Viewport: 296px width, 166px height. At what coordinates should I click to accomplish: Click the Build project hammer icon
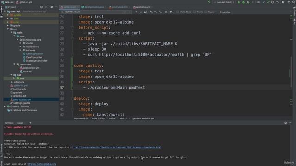coord(209,2)
